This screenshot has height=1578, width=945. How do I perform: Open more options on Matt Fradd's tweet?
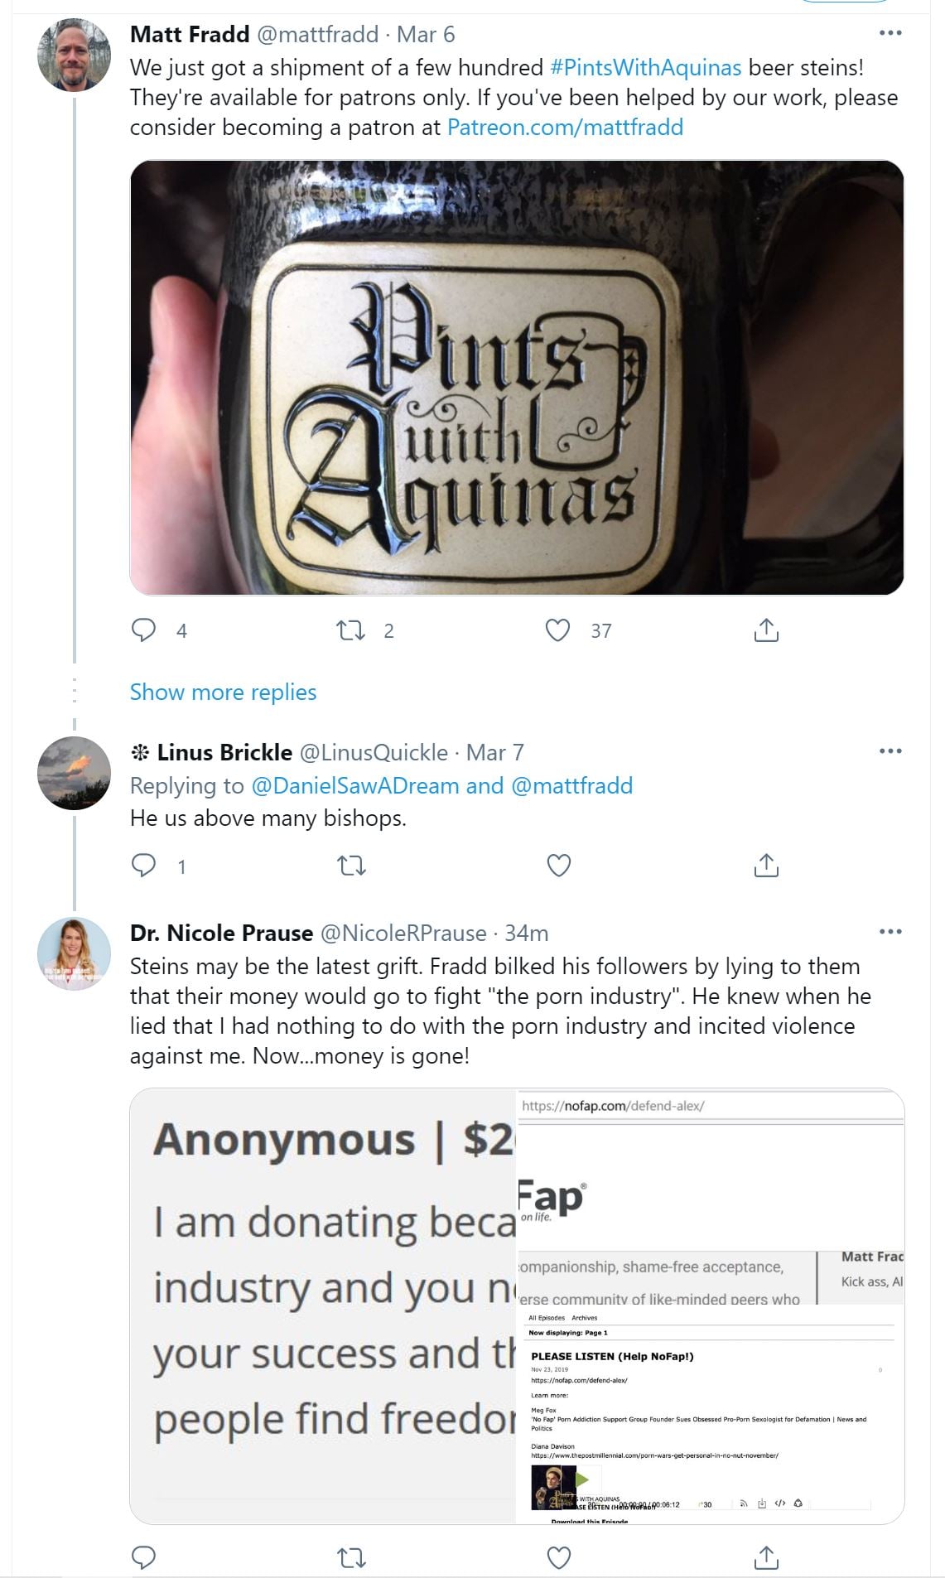point(890,33)
